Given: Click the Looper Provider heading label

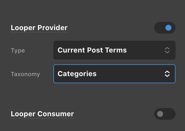Looking at the screenshot, I should 39,28.
